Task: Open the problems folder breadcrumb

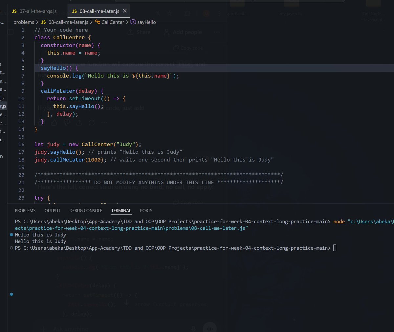Action: (x=24, y=22)
